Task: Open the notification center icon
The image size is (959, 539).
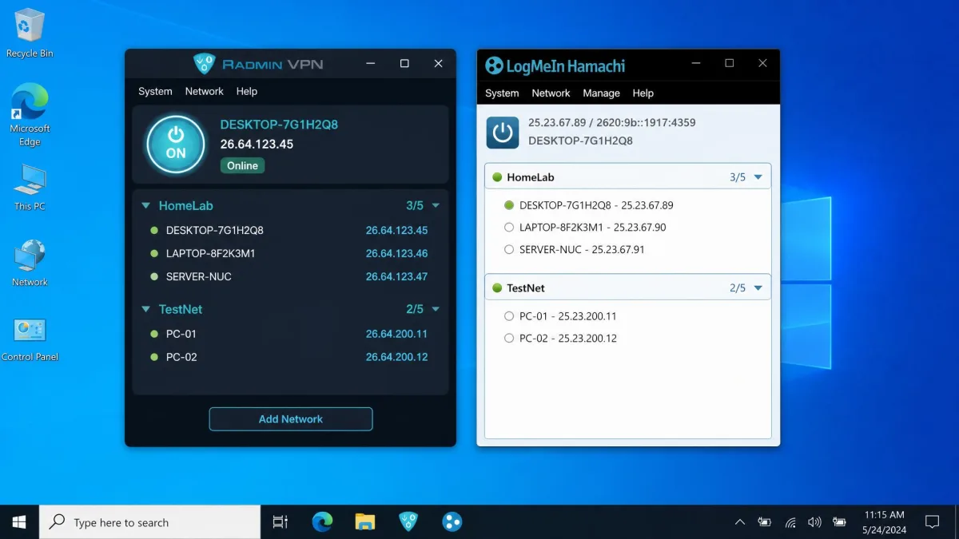Action: pyautogui.click(x=932, y=522)
